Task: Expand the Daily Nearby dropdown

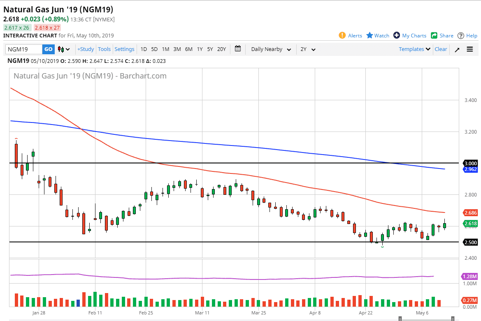Action: tap(271, 49)
